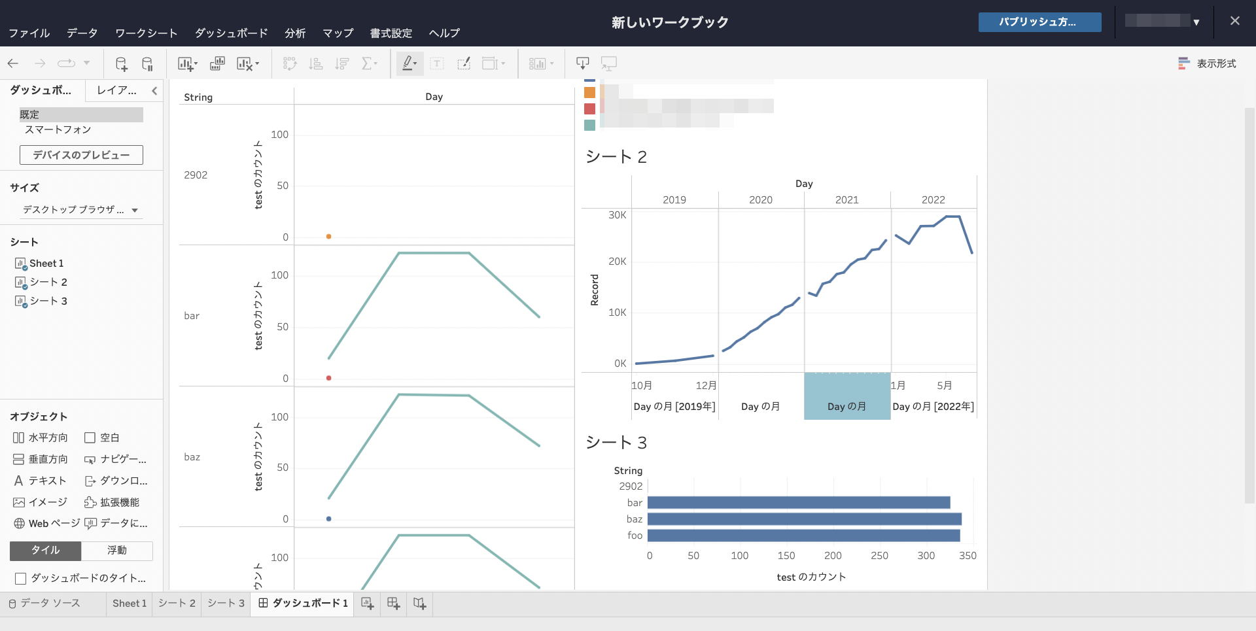Select the 垂直方向 vertical object
The image size is (1256, 631).
point(40,459)
